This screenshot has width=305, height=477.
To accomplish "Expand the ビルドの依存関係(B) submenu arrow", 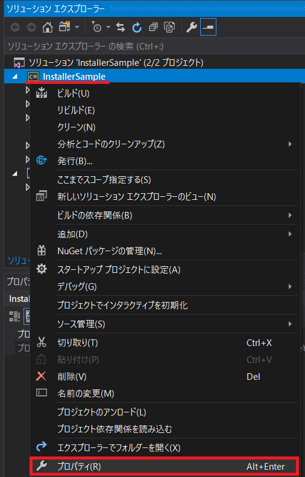I will click(290, 216).
